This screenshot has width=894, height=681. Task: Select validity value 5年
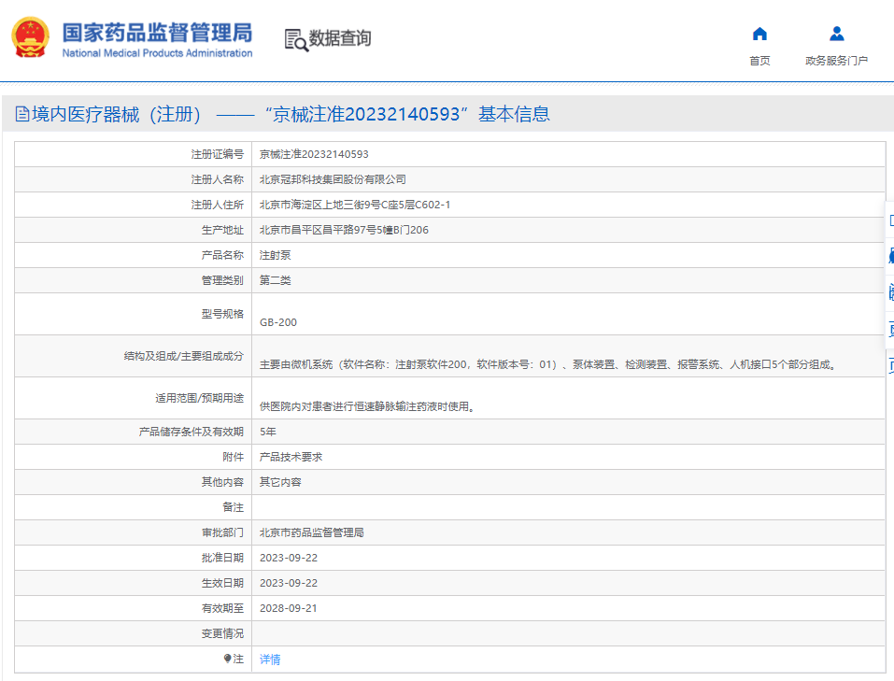coord(267,432)
